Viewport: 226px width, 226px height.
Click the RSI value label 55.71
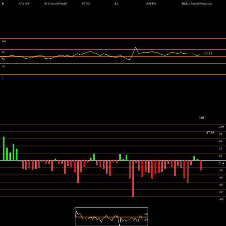point(208,53)
